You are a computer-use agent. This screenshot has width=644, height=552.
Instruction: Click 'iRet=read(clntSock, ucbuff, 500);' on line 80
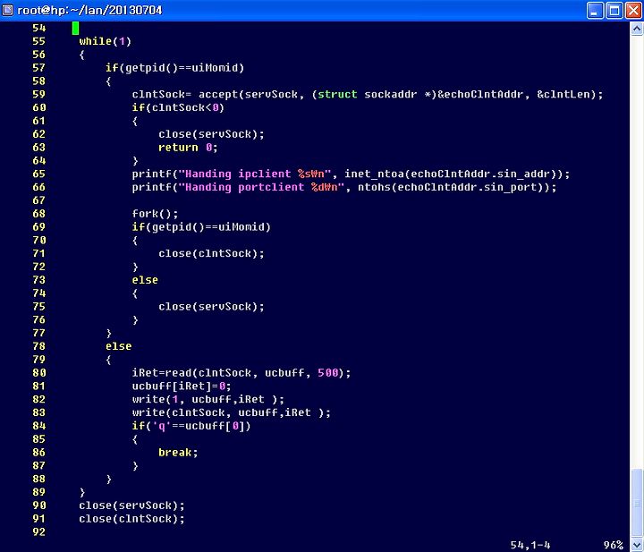241,373
